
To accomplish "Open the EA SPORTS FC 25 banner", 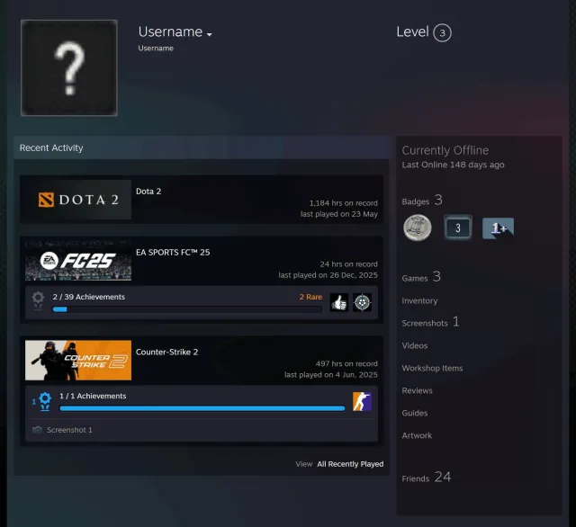I will (x=78, y=261).
